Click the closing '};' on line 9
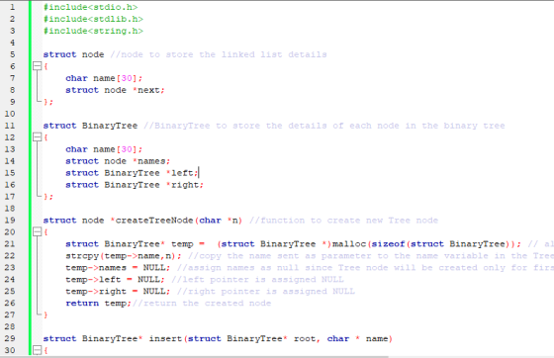This screenshot has width=554, height=358. [48, 102]
